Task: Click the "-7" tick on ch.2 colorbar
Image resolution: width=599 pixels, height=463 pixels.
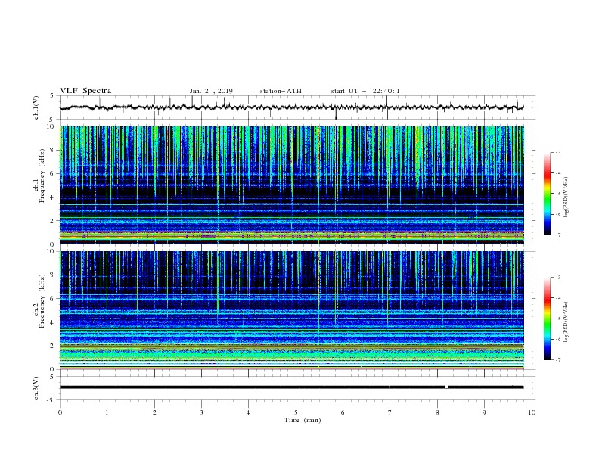Action: point(557,360)
